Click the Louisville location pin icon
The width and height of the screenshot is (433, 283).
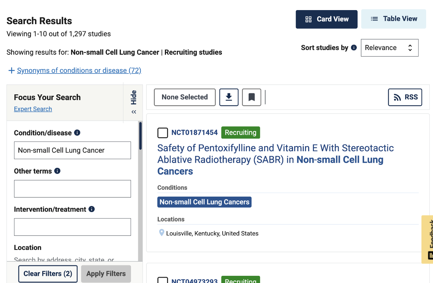pos(162,233)
